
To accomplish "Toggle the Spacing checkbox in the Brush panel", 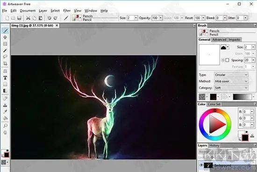I will point(228,60).
